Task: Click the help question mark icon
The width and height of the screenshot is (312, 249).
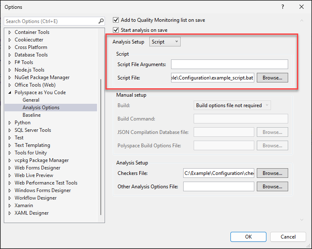Action: point(283,7)
